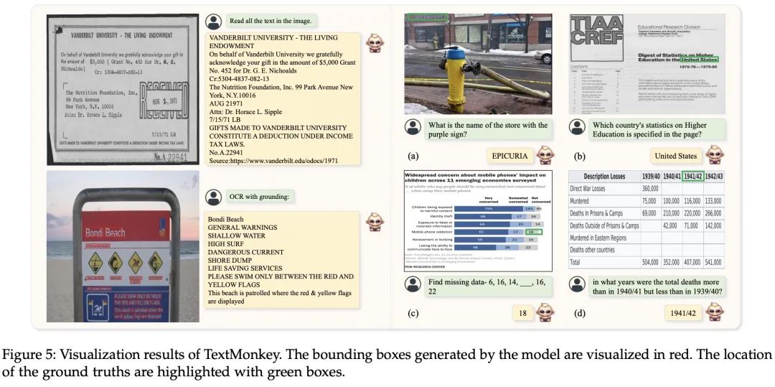Click the user avatar beside the purple sign question
Viewport: 775px width, 387px height.
pos(413,126)
